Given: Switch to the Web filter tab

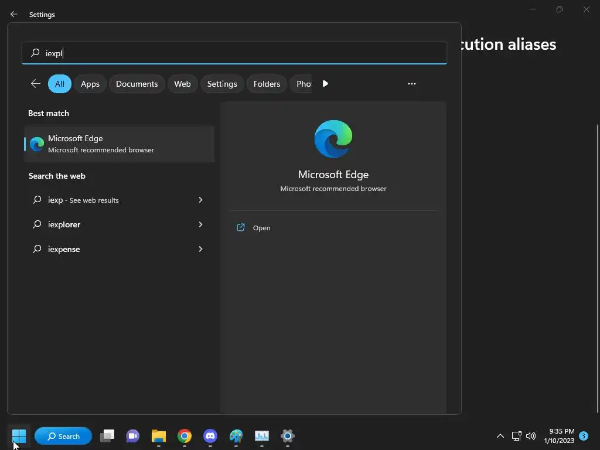Looking at the screenshot, I should coord(182,84).
